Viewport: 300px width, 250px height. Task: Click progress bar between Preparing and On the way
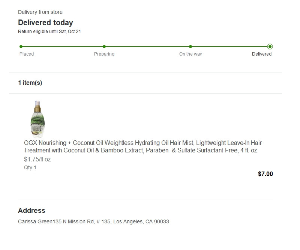[147, 47]
